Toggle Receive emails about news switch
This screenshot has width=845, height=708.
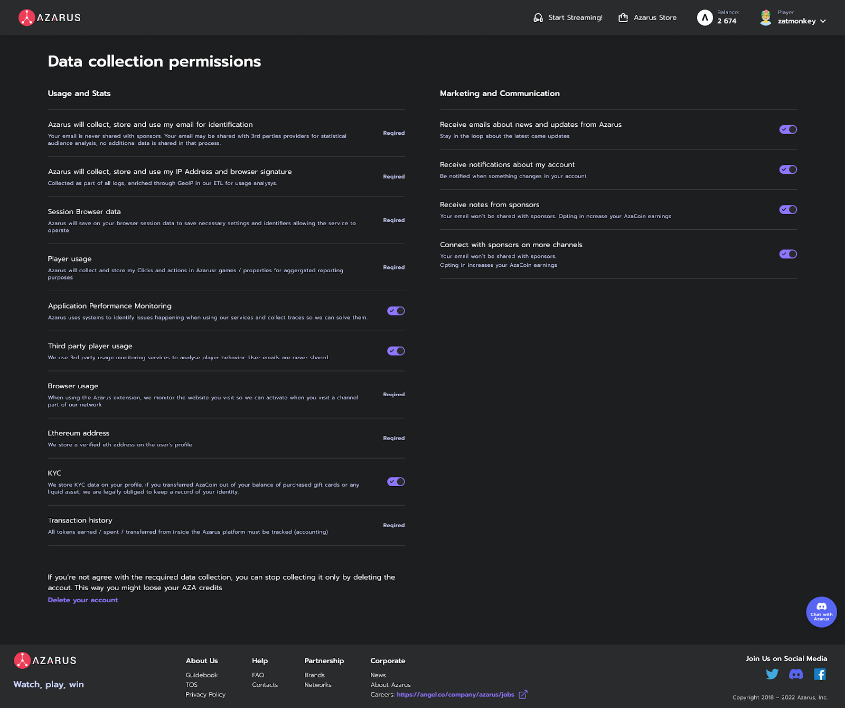click(x=788, y=129)
